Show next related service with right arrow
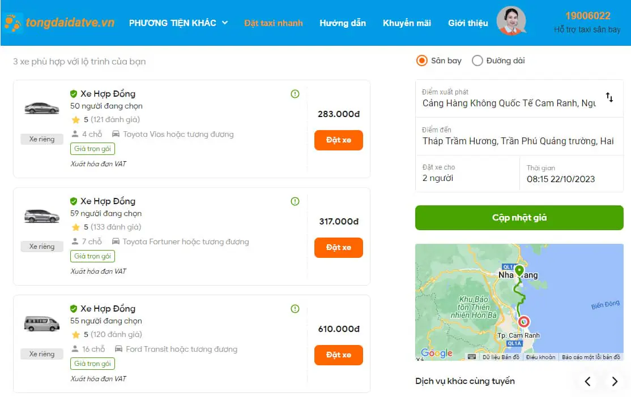The image size is (631, 397). click(x=615, y=381)
